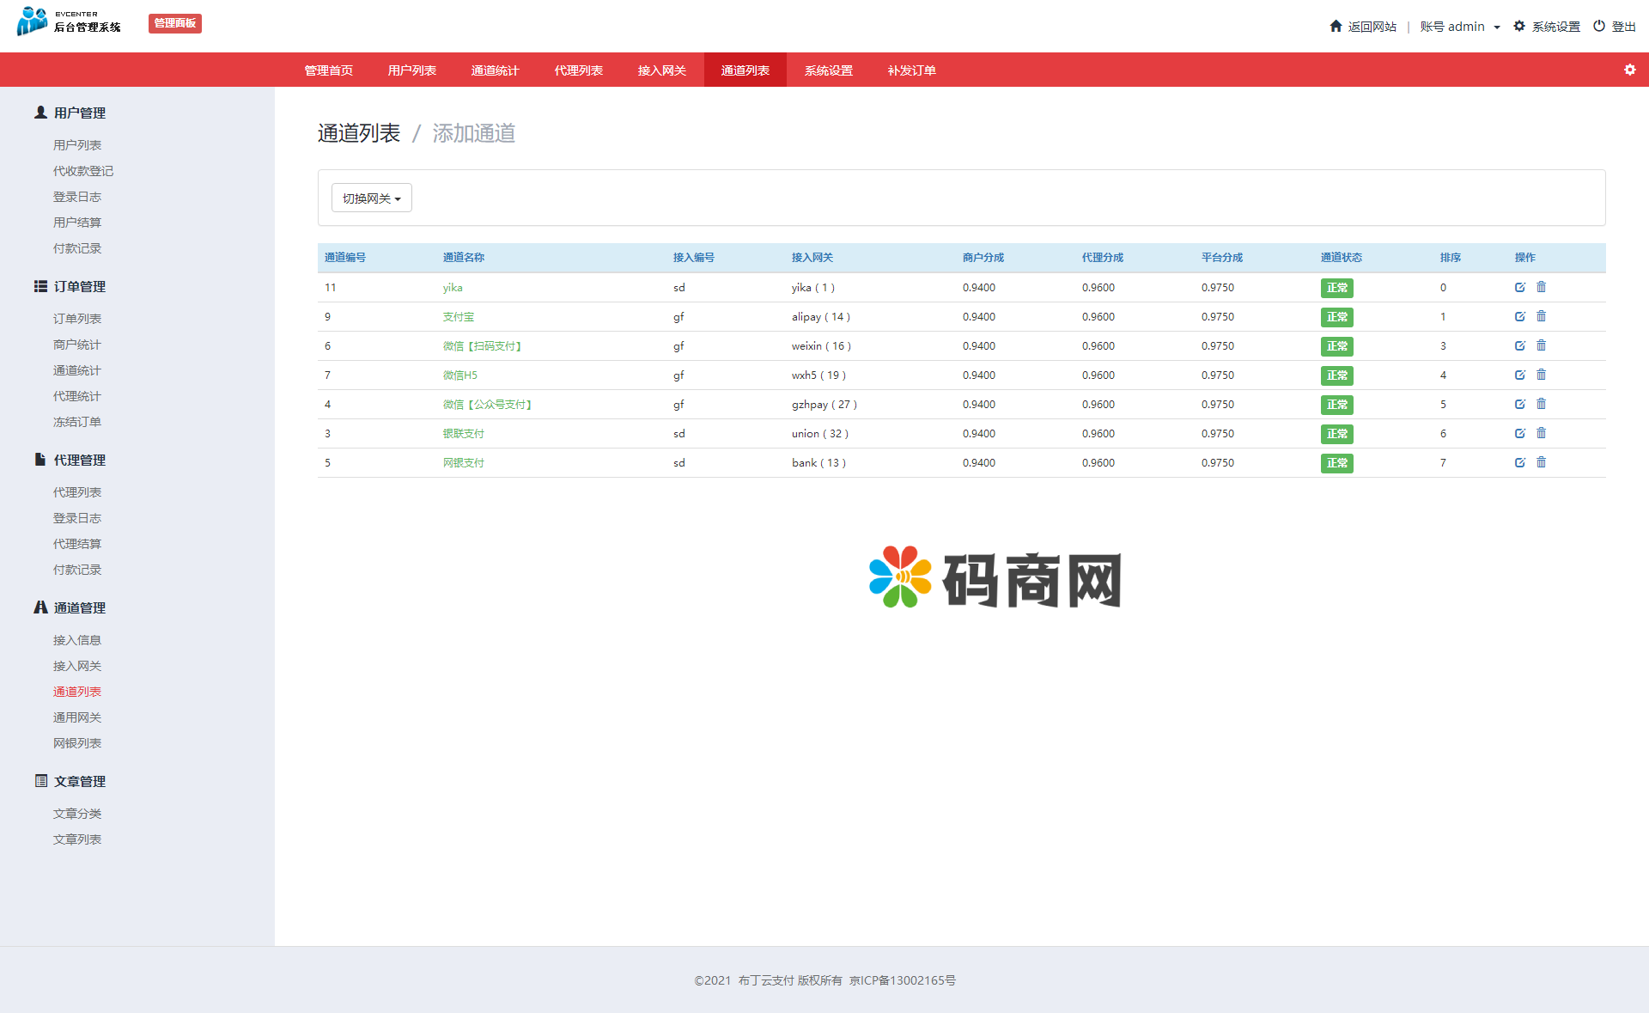
Task: Open the edit icon for channel yika
Action: [x=1520, y=288]
